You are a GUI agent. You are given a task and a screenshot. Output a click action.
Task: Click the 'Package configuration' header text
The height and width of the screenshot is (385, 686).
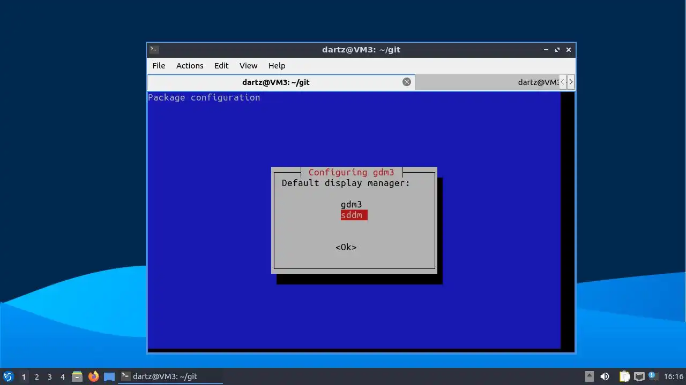pos(204,97)
